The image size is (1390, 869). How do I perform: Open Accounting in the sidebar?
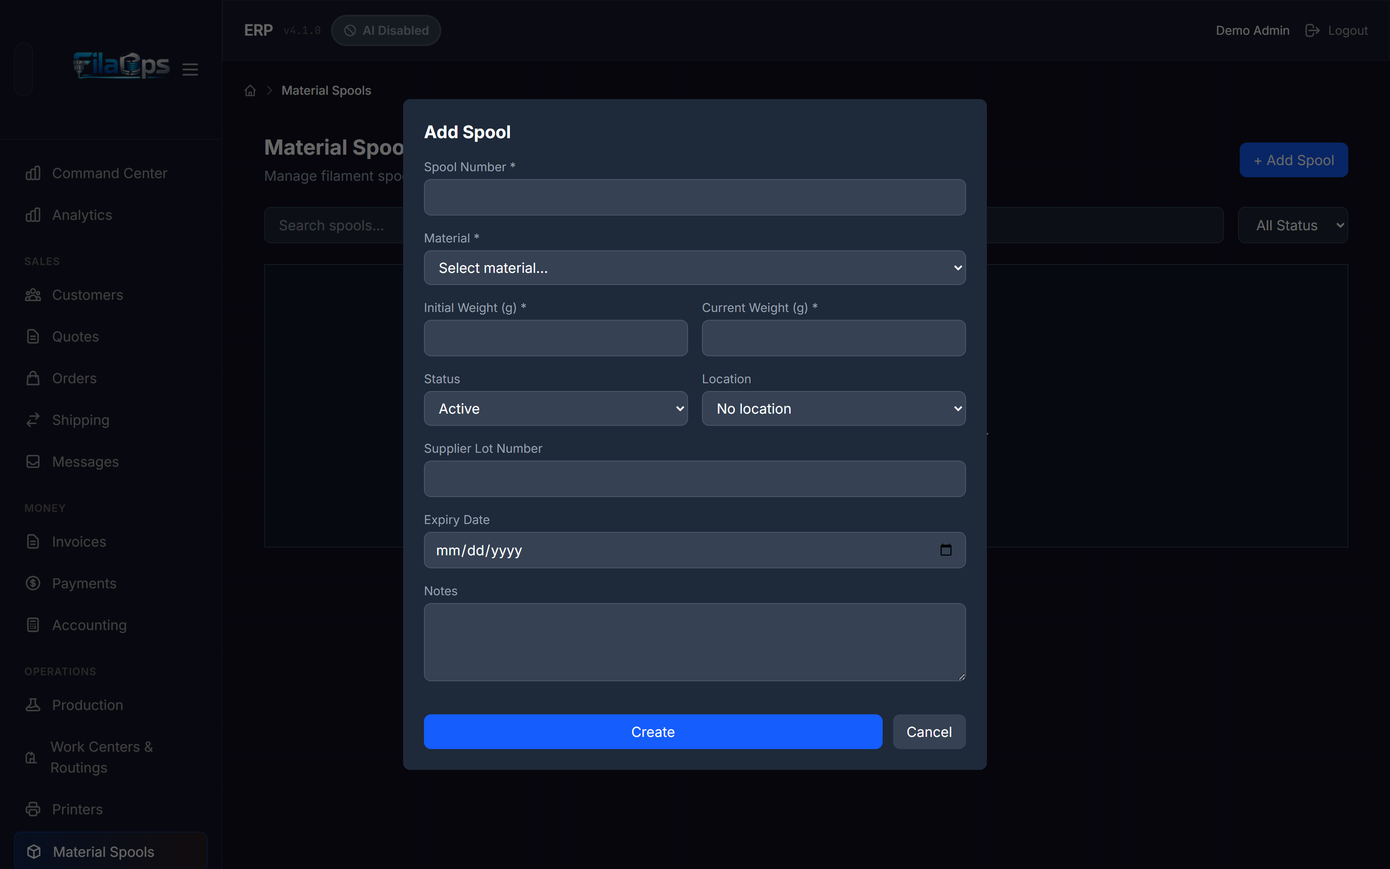pyautogui.click(x=110, y=625)
